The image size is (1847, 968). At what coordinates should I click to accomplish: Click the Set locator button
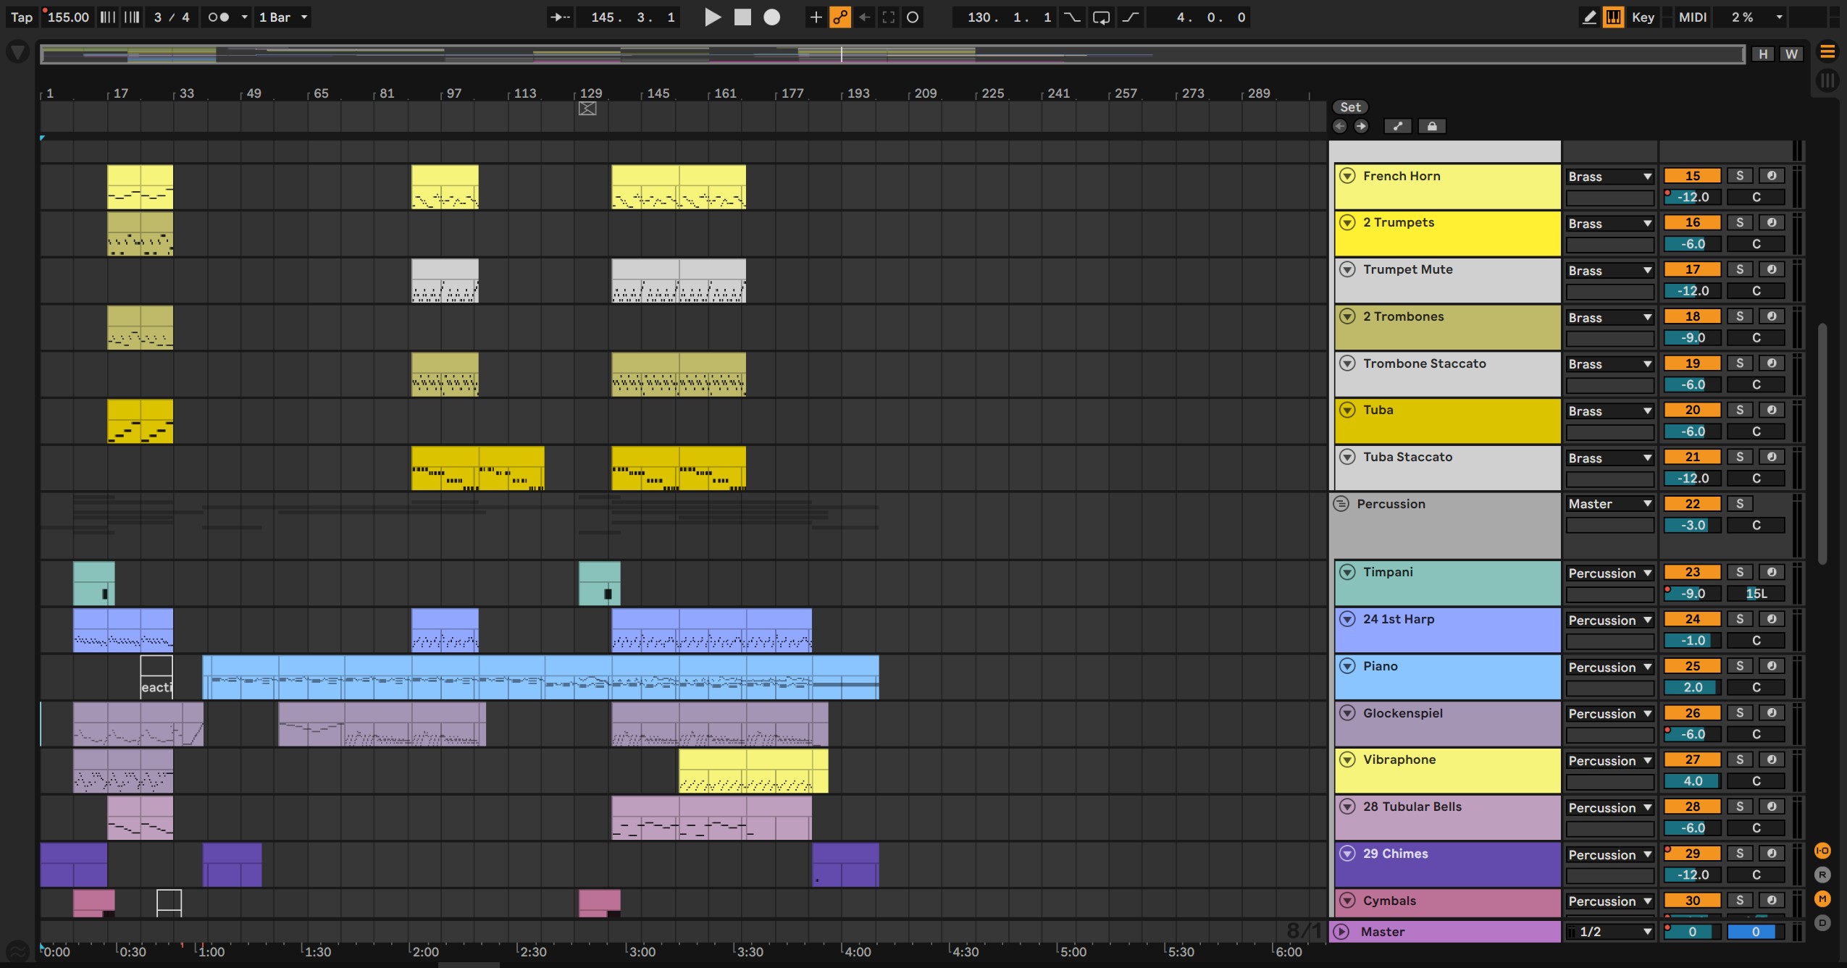click(1350, 107)
